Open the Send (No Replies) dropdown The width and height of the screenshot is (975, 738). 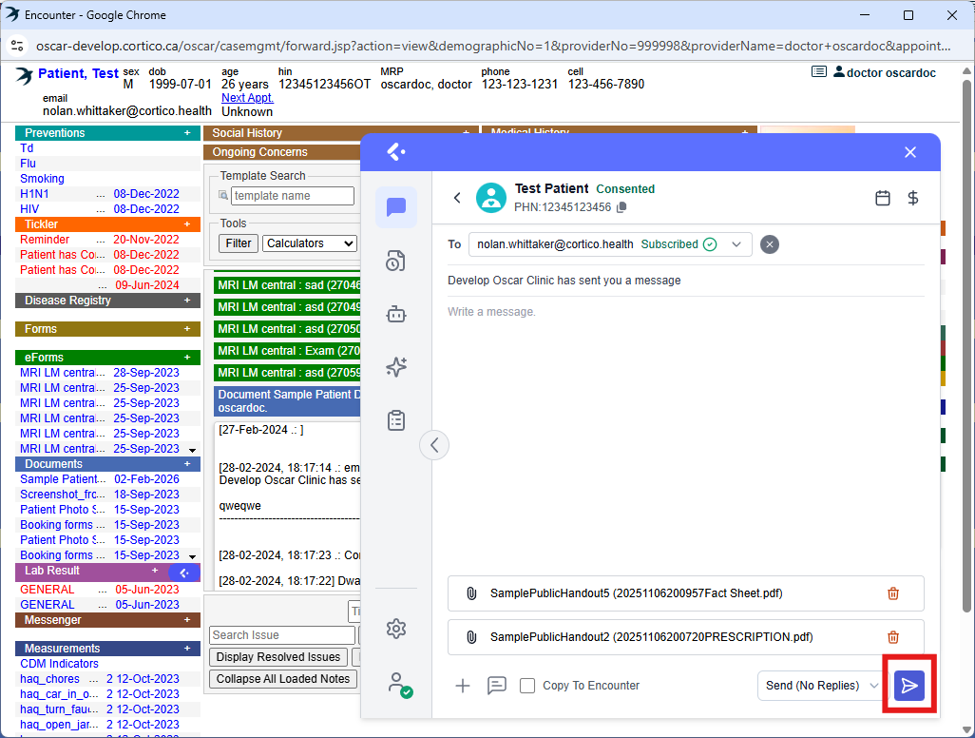[x=822, y=686]
